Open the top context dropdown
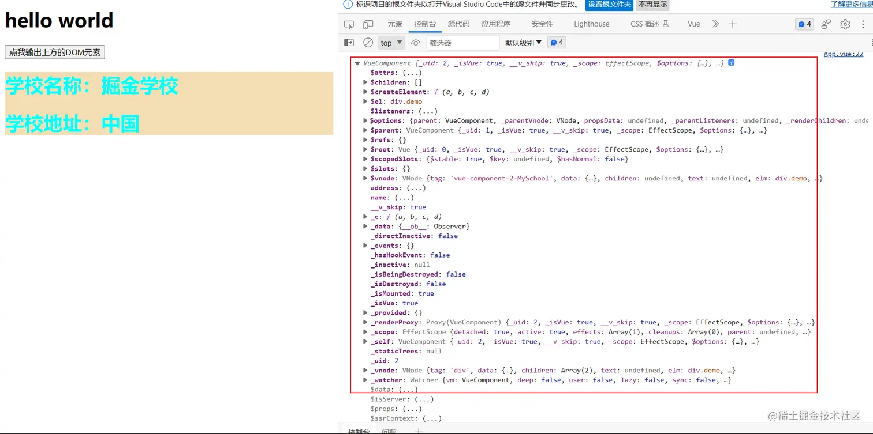 pos(391,43)
